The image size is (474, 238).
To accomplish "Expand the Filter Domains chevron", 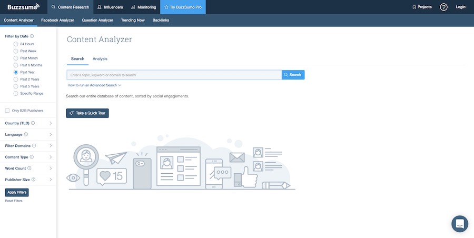I will click(51, 146).
